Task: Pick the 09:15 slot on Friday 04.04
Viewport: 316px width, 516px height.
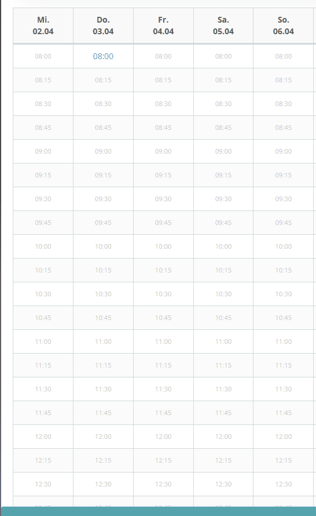Action: click(x=163, y=175)
